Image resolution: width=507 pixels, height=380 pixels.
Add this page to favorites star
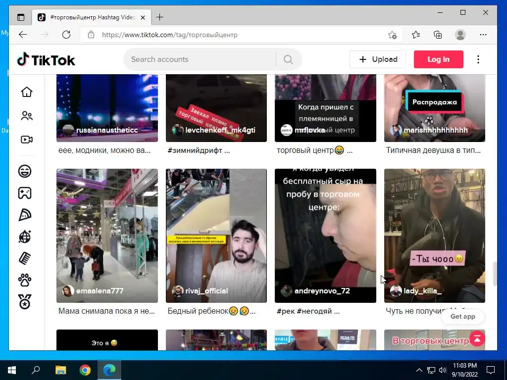[392, 35]
